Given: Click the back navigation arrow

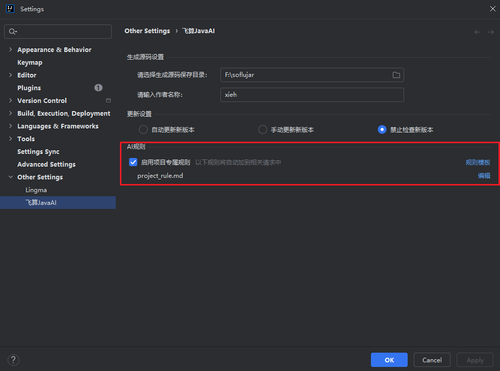Looking at the screenshot, I should pyautogui.click(x=478, y=32).
